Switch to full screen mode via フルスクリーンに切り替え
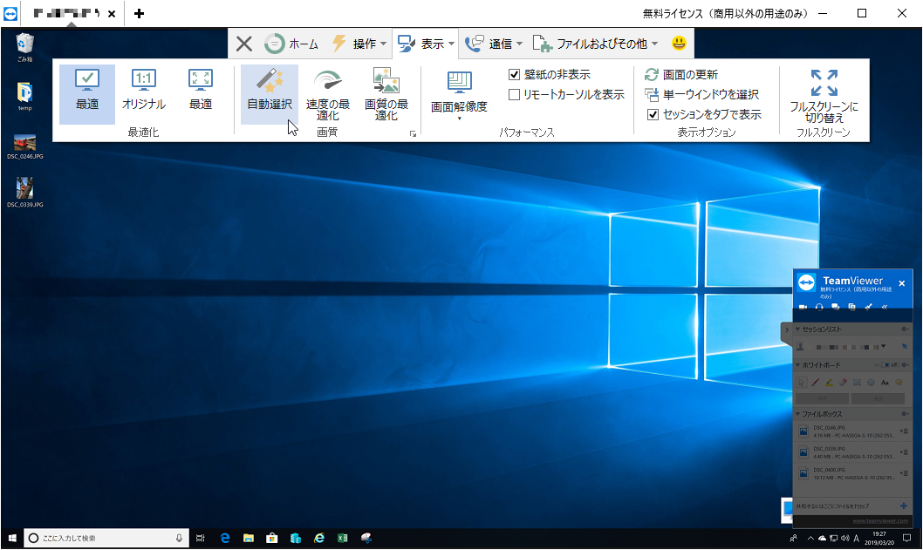 (823, 94)
